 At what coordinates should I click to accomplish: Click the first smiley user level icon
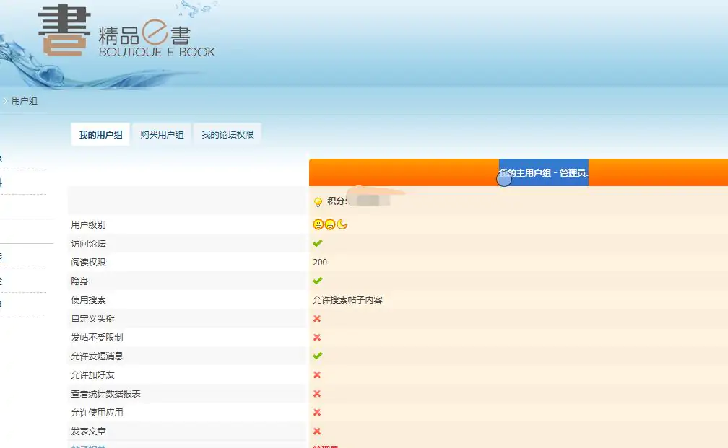[x=318, y=224]
